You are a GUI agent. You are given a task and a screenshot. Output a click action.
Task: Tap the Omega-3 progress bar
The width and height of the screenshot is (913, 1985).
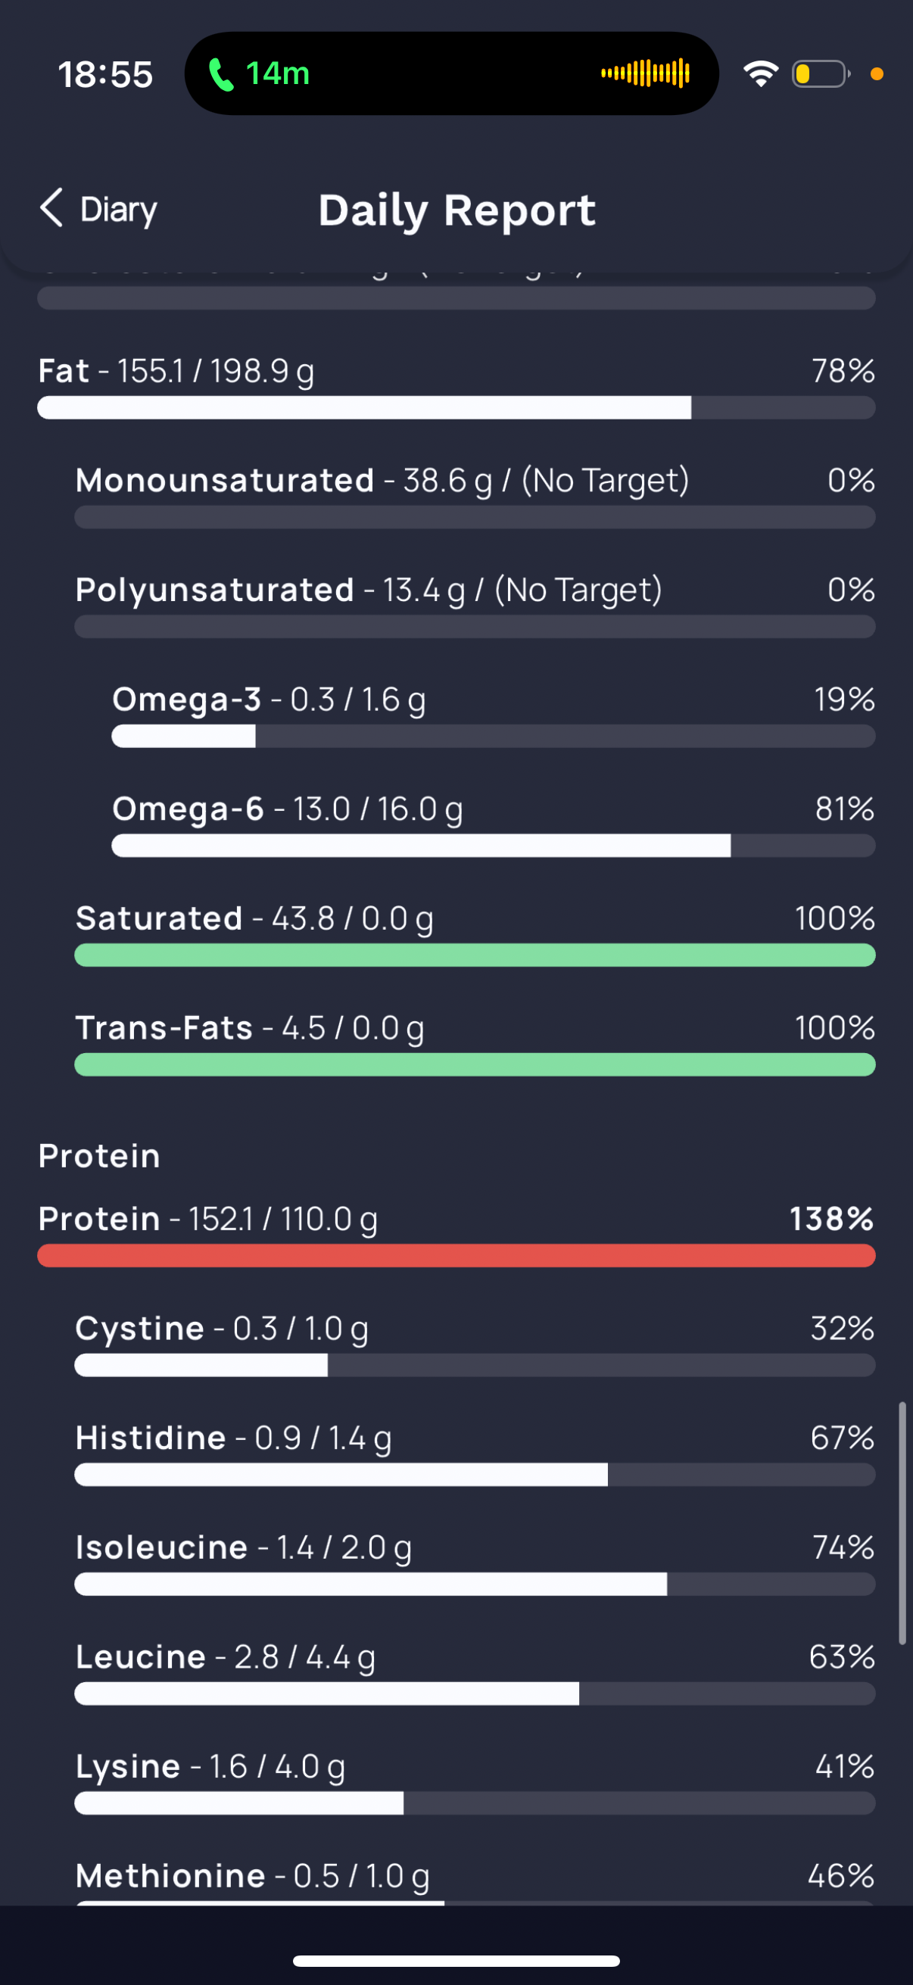click(493, 737)
